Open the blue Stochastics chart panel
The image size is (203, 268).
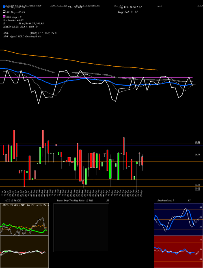pyautogui.click(x=178, y=219)
